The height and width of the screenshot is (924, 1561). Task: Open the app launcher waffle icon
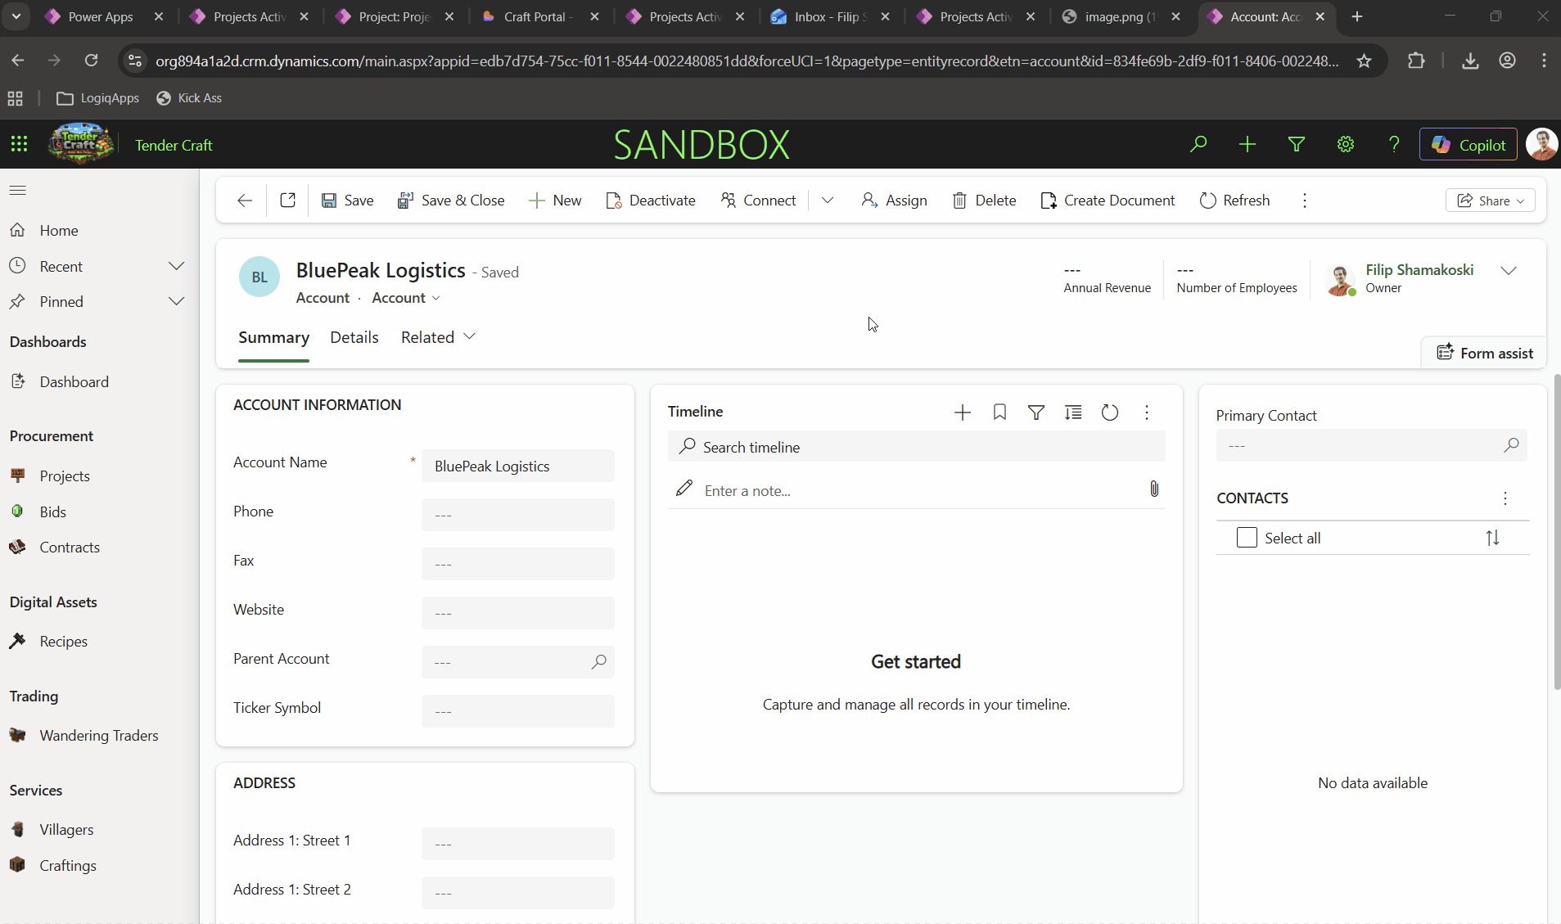coord(19,145)
